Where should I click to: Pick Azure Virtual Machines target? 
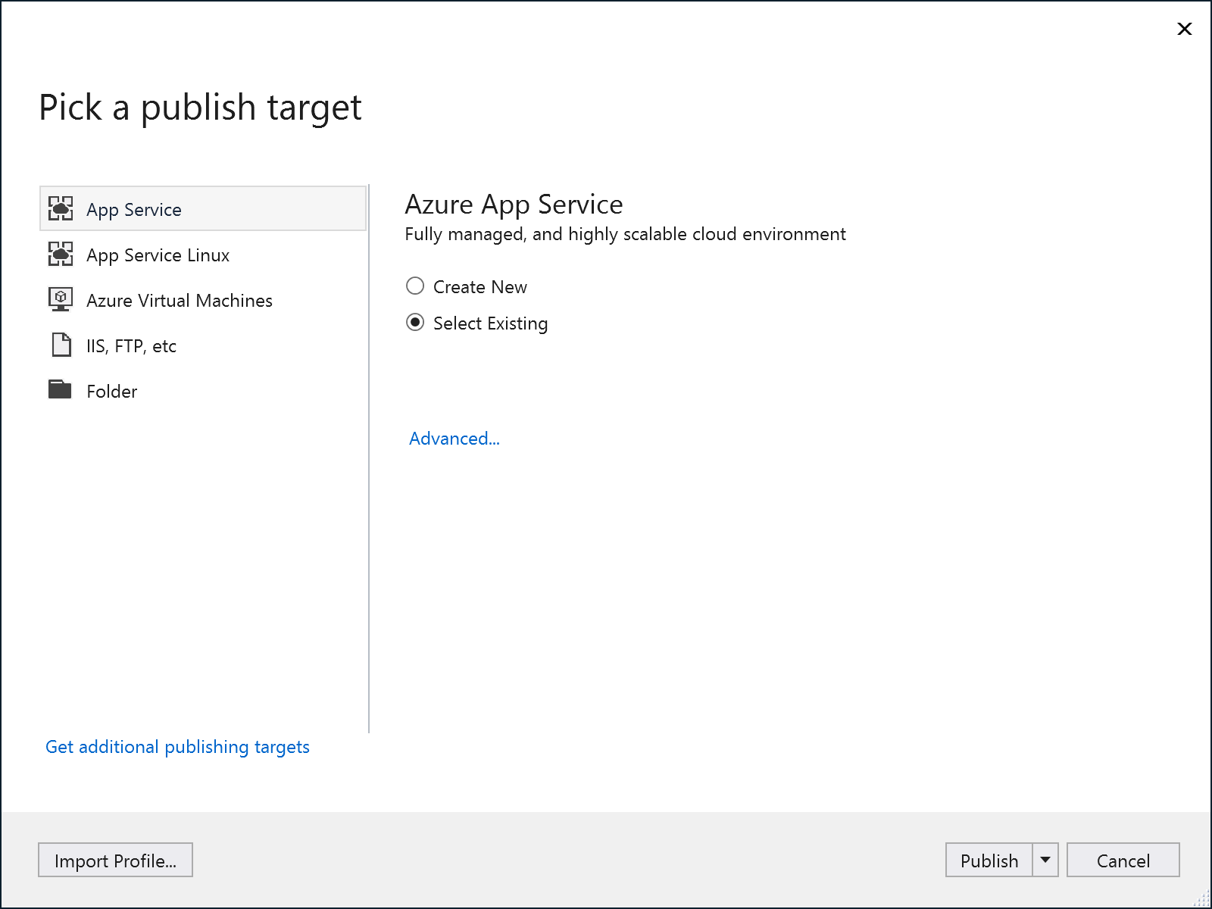tap(203, 300)
